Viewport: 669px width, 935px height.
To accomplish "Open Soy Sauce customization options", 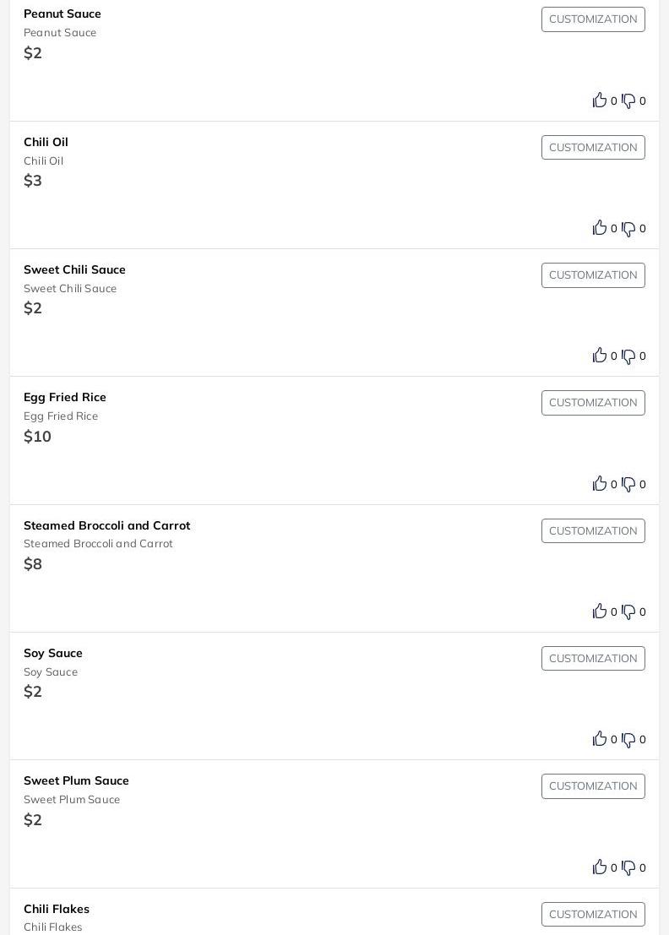I will [593, 659].
